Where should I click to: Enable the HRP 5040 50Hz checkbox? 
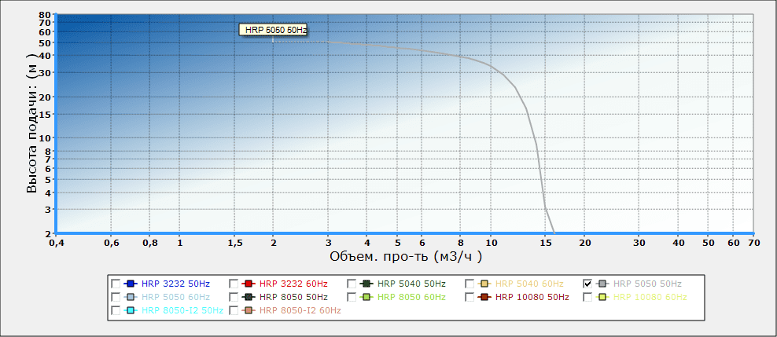[x=352, y=284]
